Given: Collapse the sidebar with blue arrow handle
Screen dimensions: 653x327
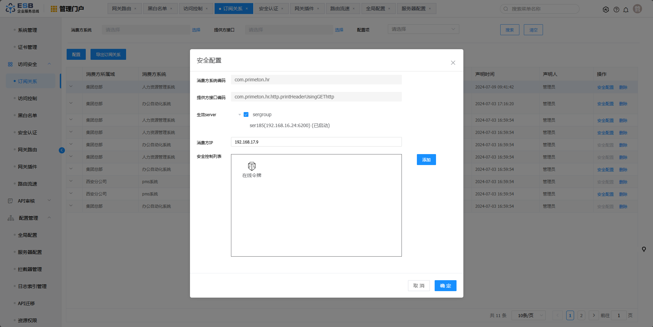Looking at the screenshot, I should click(62, 150).
